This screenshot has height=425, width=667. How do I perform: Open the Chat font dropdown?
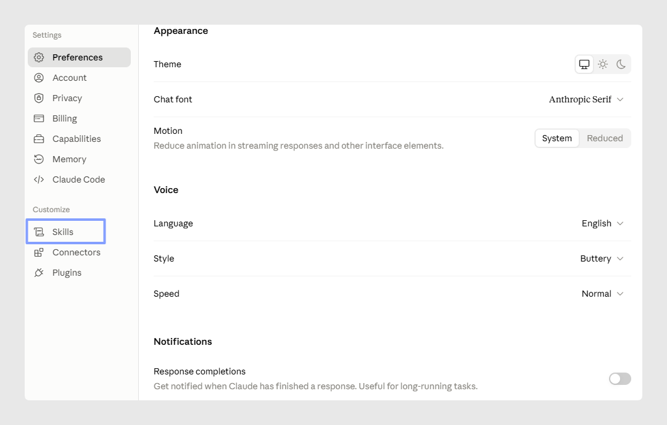pos(586,99)
